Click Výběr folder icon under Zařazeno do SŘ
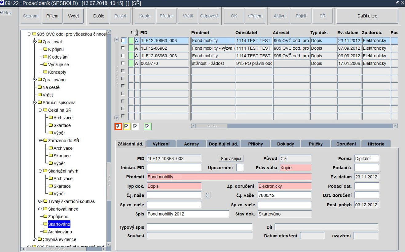The image size is (405, 252). [51, 163]
